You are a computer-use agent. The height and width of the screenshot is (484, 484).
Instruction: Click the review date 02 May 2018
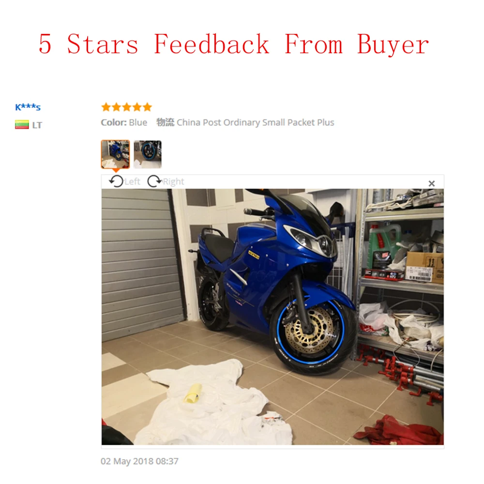point(139,461)
